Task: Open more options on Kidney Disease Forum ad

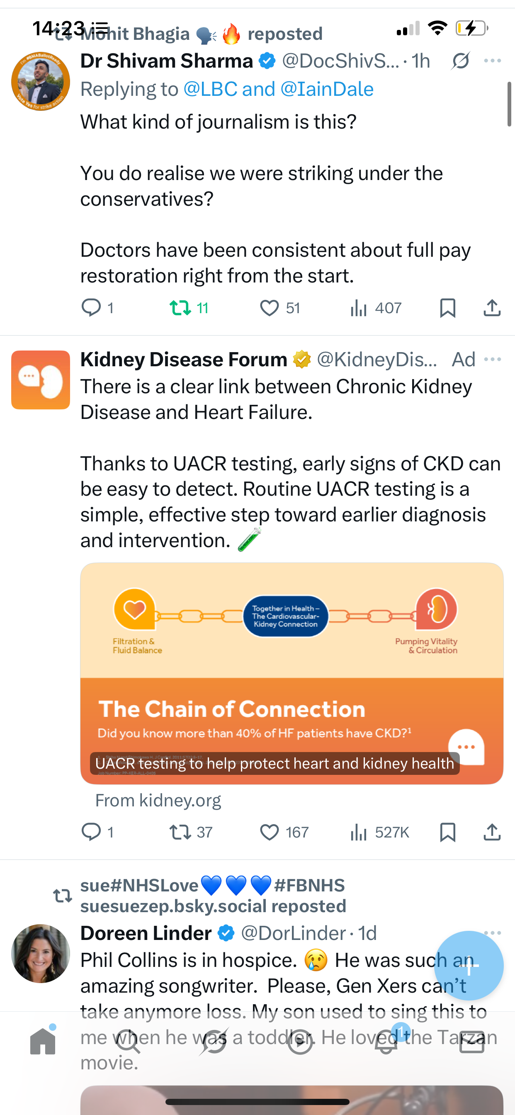Action: [x=493, y=359]
